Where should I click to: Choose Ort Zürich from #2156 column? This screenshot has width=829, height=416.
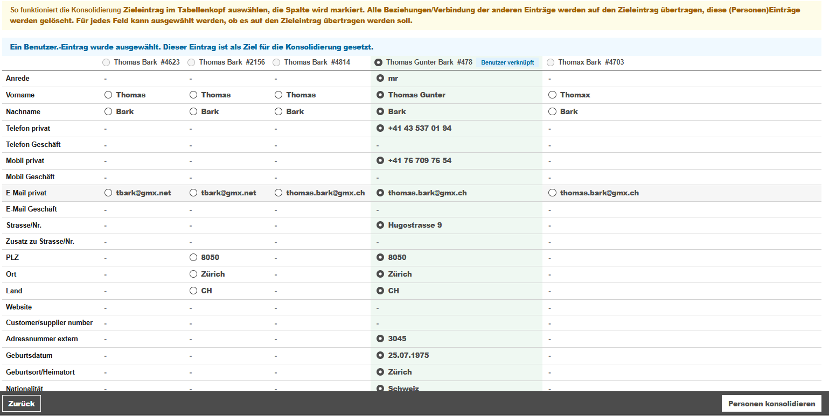click(x=193, y=274)
